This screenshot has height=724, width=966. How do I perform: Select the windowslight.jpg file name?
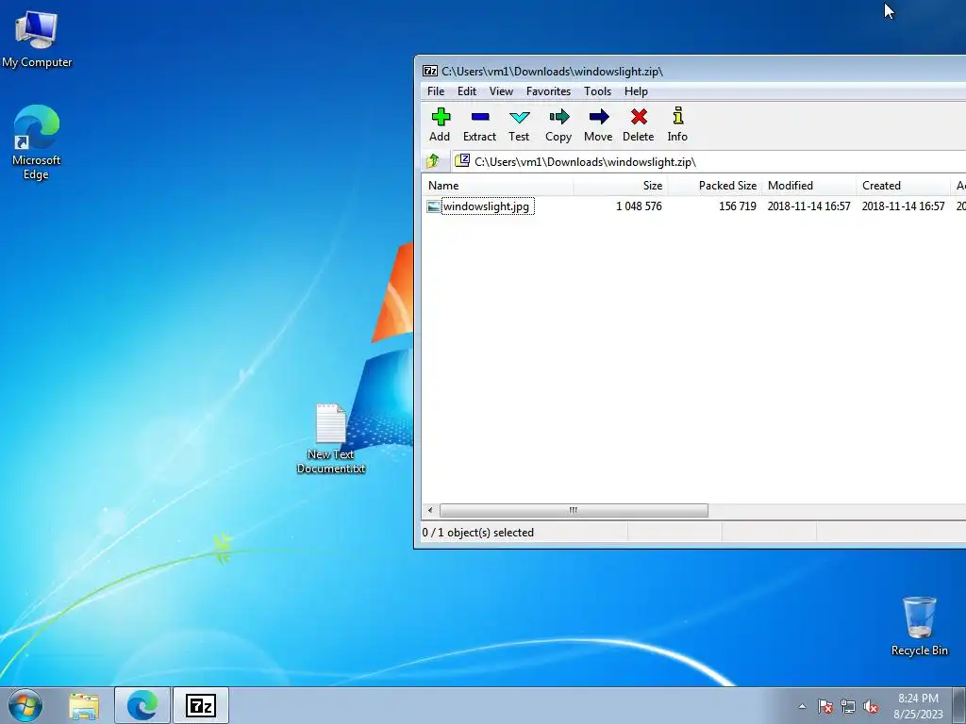pyautogui.click(x=486, y=206)
